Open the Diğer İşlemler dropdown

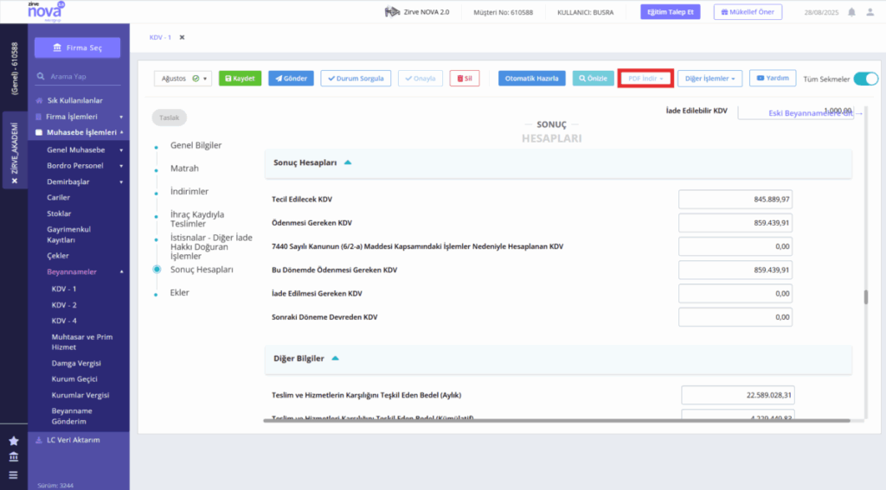point(709,79)
